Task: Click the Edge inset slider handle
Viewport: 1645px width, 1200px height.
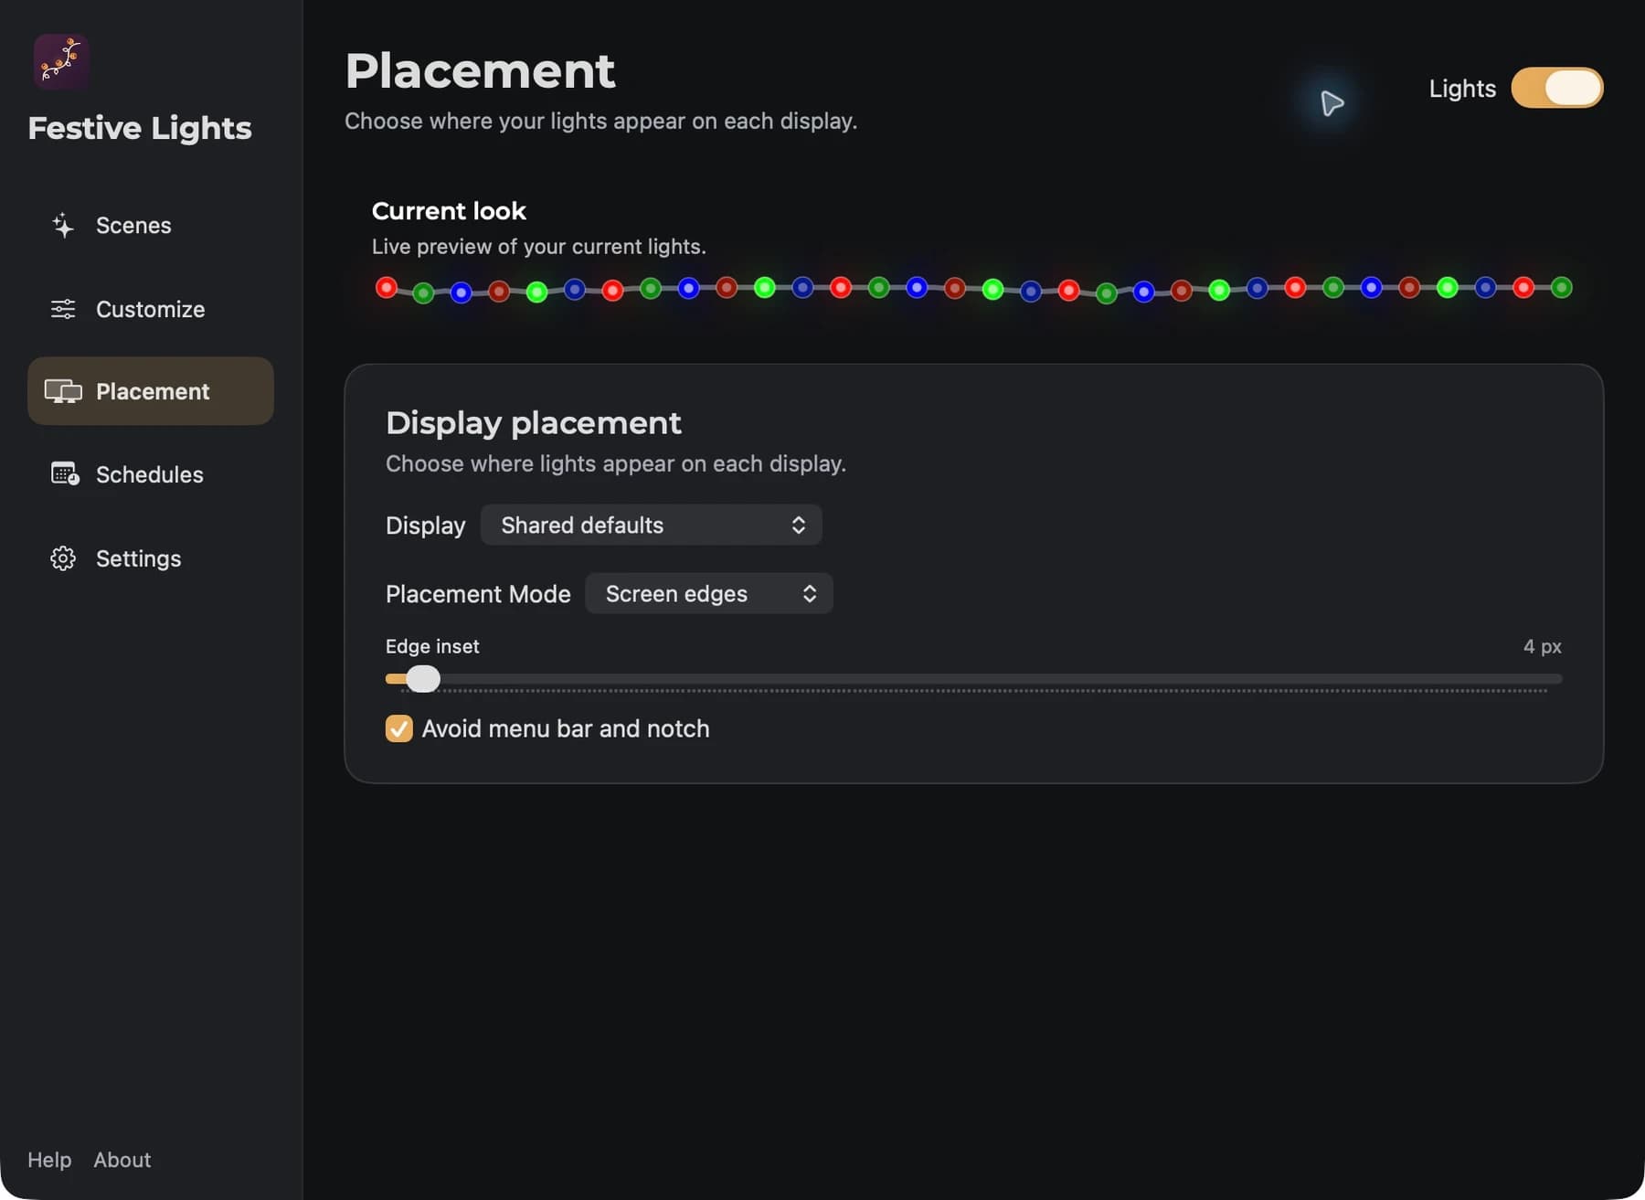Action: tap(423, 679)
